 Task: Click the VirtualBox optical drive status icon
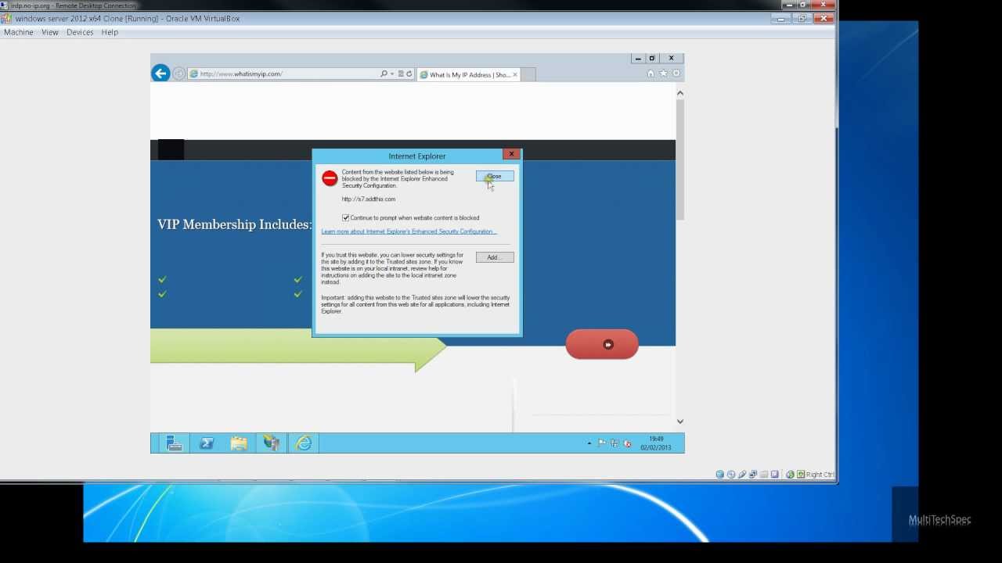(731, 475)
